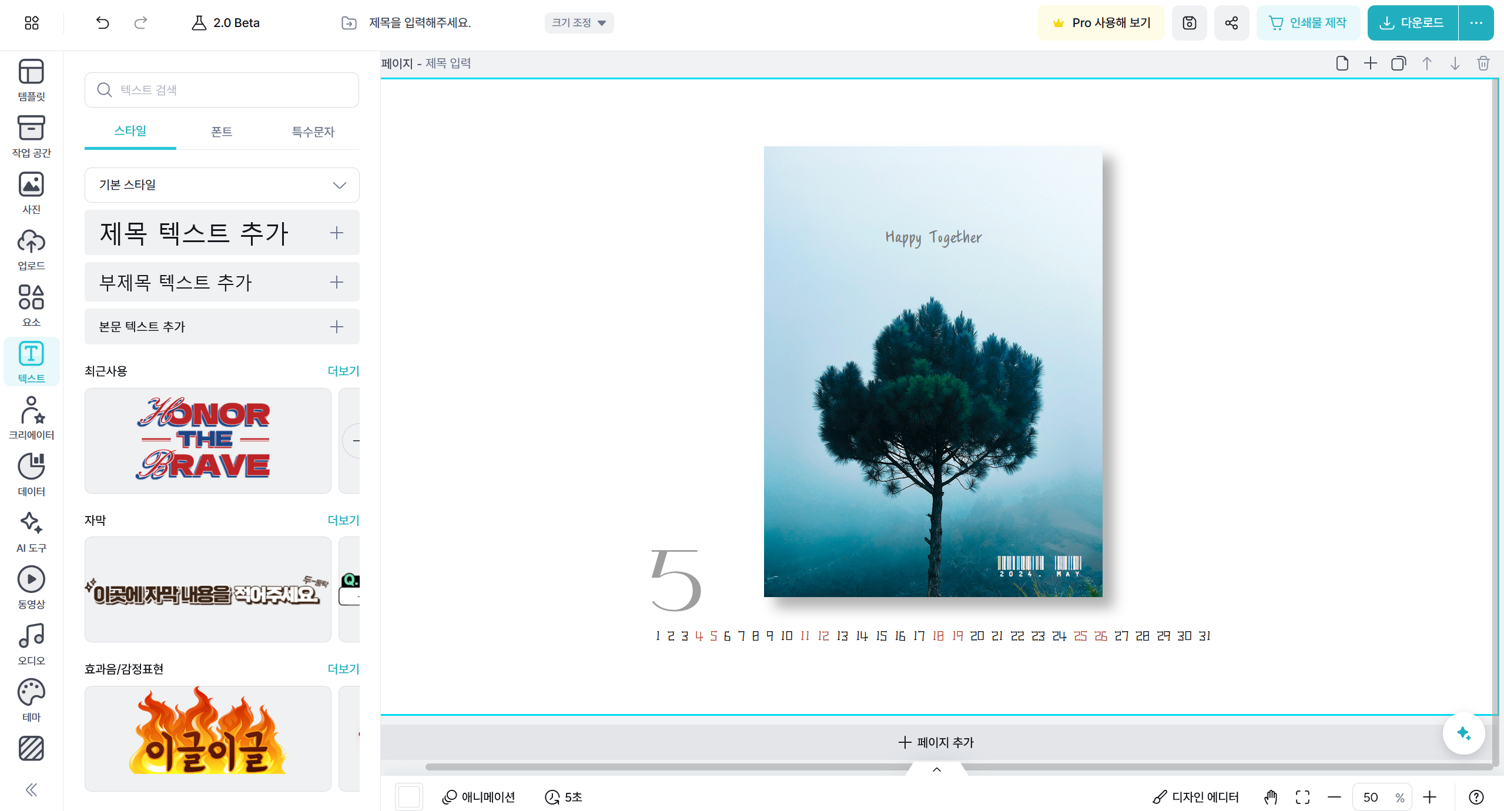
Task: Collapse the left side panel
Action: click(31, 789)
